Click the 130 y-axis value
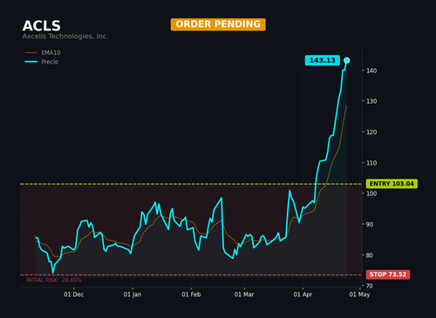 (371, 101)
